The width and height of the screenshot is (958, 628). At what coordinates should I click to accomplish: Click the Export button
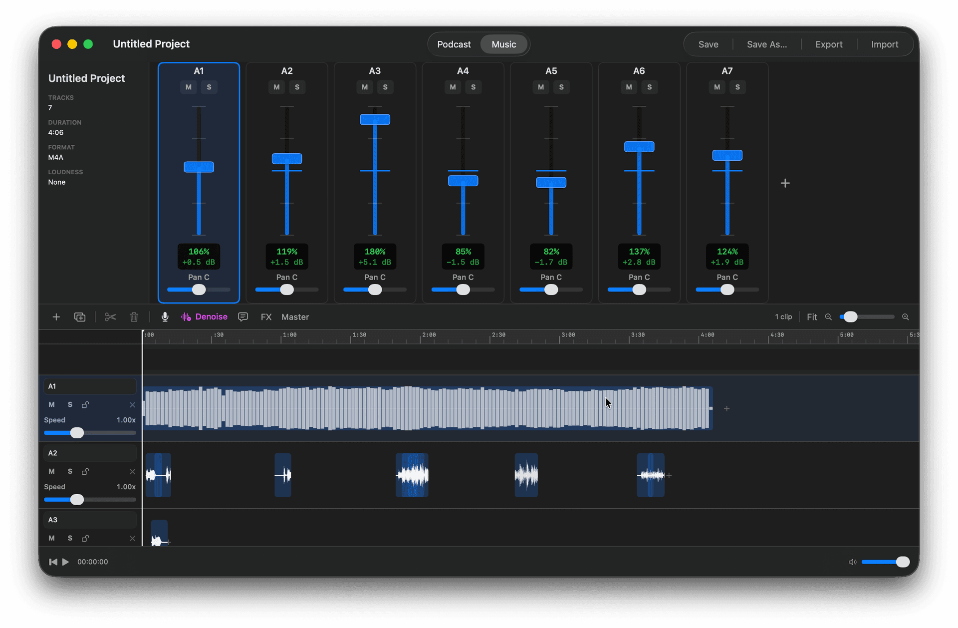tap(828, 44)
